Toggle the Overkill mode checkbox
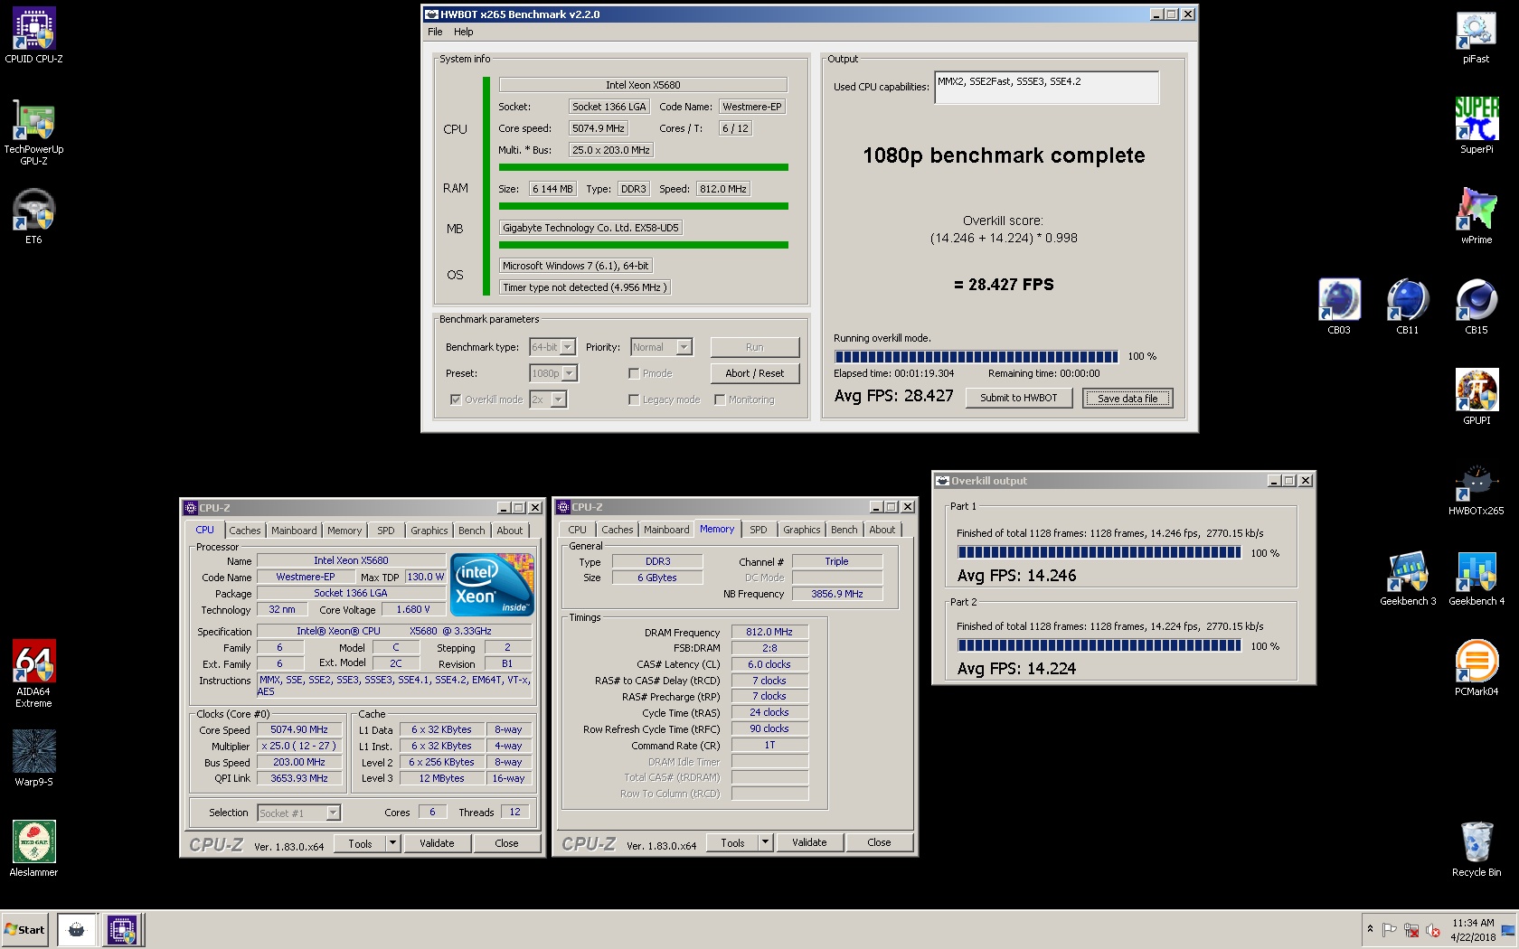This screenshot has width=1519, height=949. click(x=456, y=399)
